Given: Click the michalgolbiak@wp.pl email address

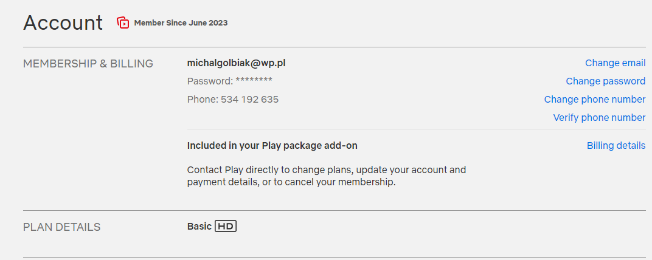Looking at the screenshot, I should (236, 63).
